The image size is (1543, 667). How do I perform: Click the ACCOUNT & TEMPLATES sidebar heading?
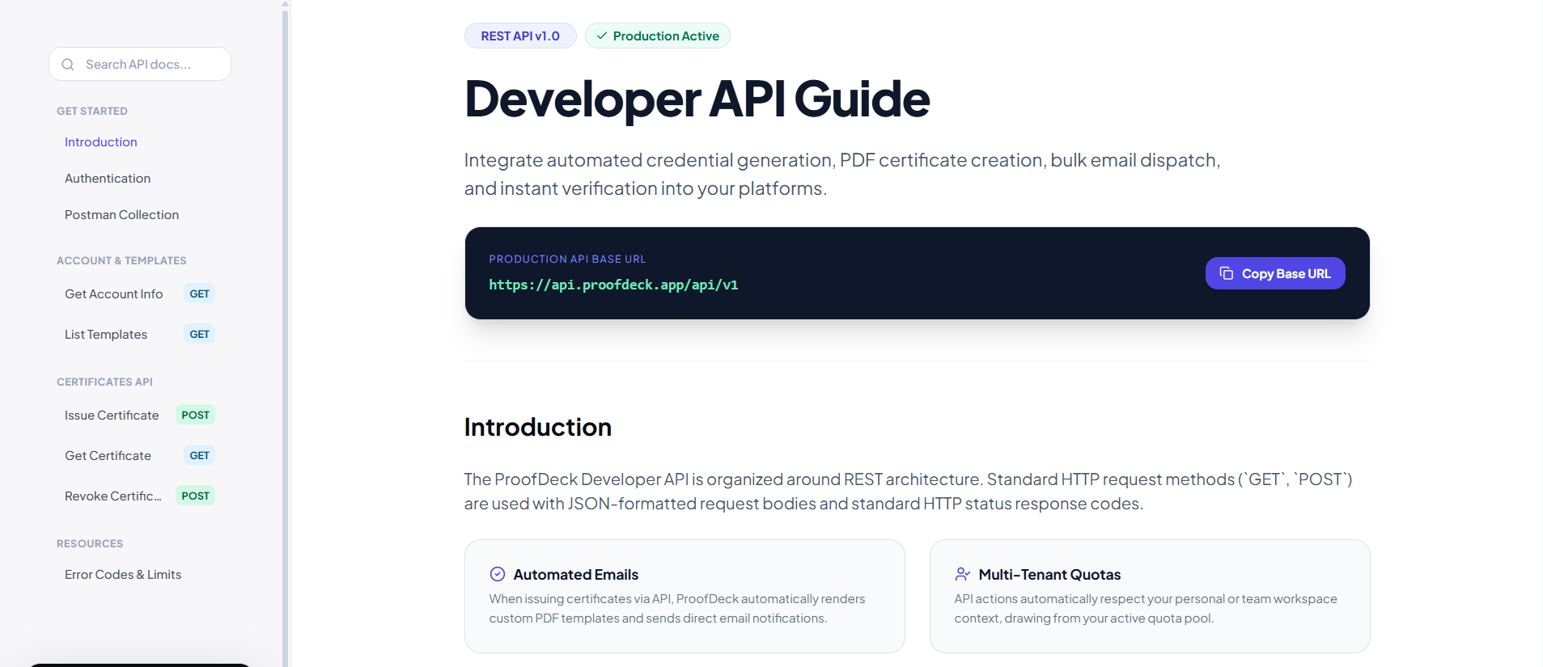pos(121,261)
